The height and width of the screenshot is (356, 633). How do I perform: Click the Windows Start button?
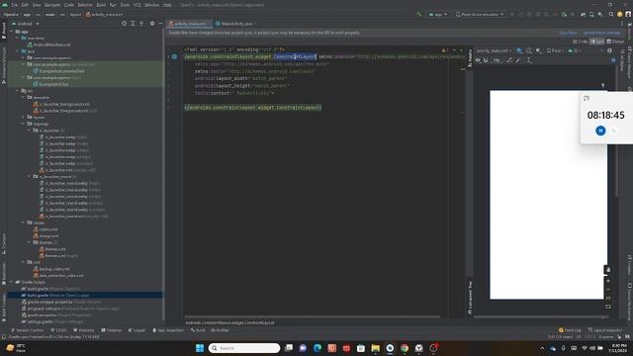pos(200,348)
